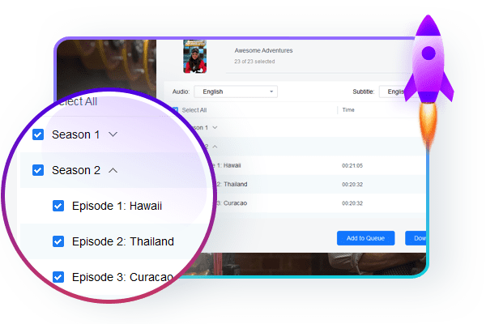Collapse Season 2 chevron in the small background list
The image size is (486, 324).
point(215,147)
